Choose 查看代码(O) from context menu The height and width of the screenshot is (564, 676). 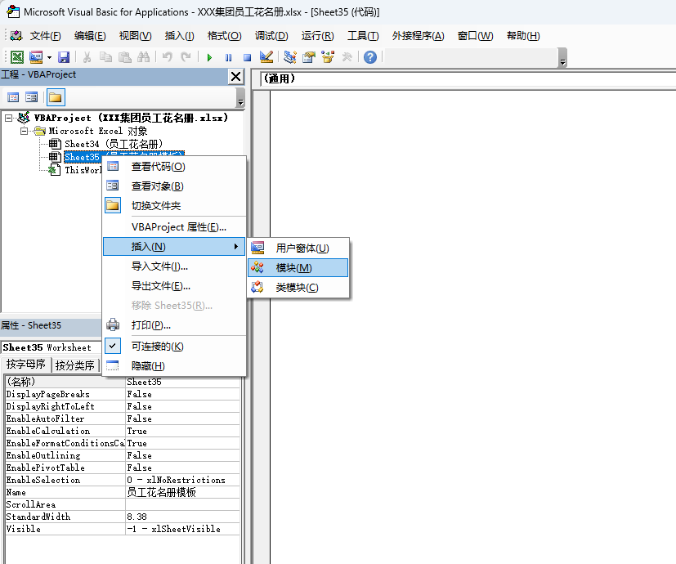(x=175, y=167)
